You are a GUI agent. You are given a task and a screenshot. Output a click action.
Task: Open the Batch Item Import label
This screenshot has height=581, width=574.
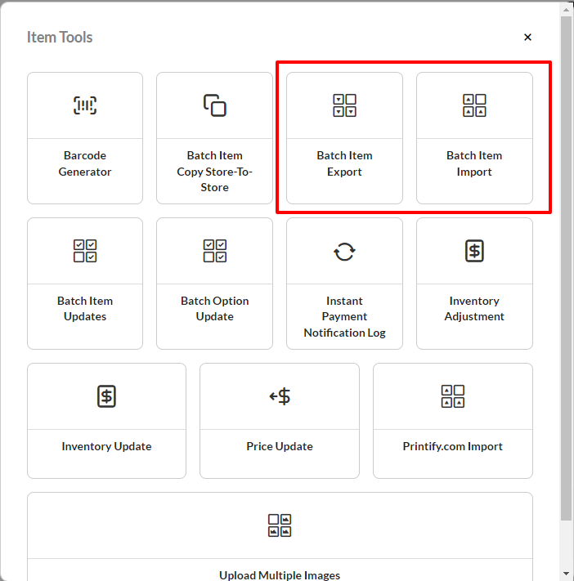tap(474, 163)
